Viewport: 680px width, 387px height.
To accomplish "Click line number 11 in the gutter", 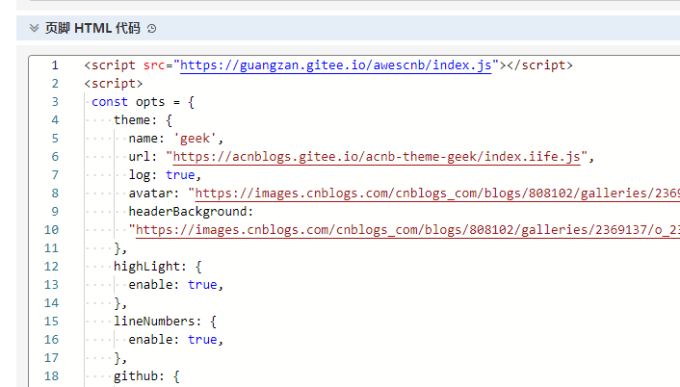I will (51, 248).
